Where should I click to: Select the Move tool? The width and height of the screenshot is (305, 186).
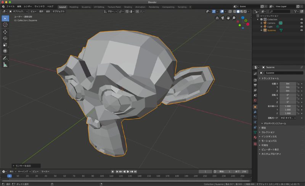5,32
